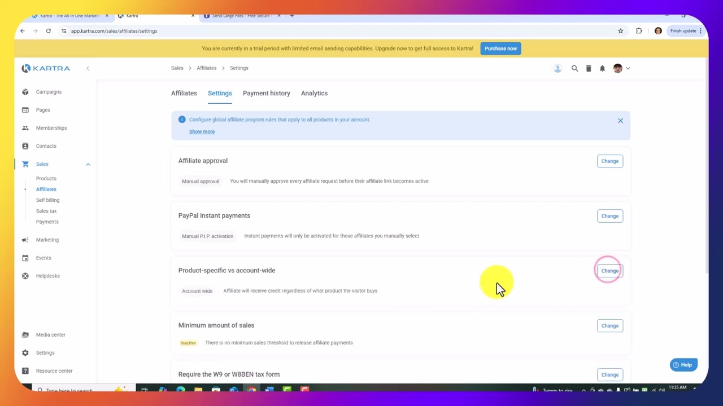
Task: Open the trash bin icon in header
Action: [x=589, y=68]
